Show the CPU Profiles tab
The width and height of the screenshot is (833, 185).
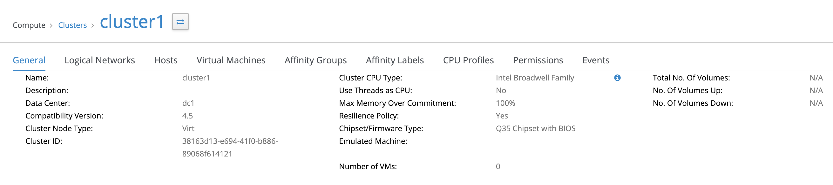(468, 60)
